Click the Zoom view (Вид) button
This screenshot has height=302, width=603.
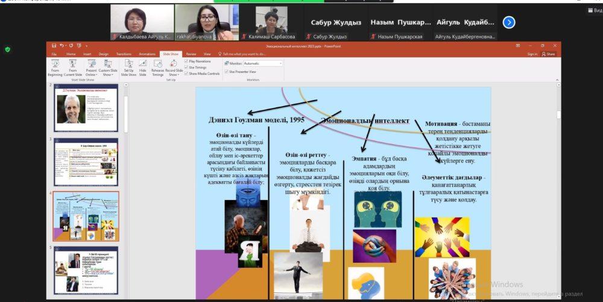click(595, 10)
